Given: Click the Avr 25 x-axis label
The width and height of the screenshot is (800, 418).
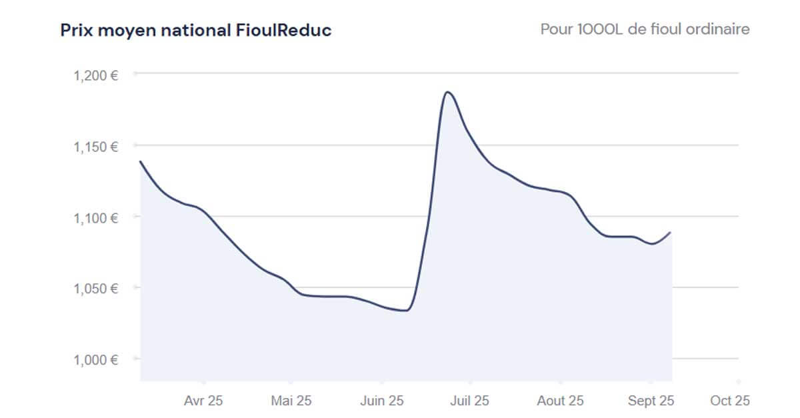Looking at the screenshot, I should pos(203,401).
